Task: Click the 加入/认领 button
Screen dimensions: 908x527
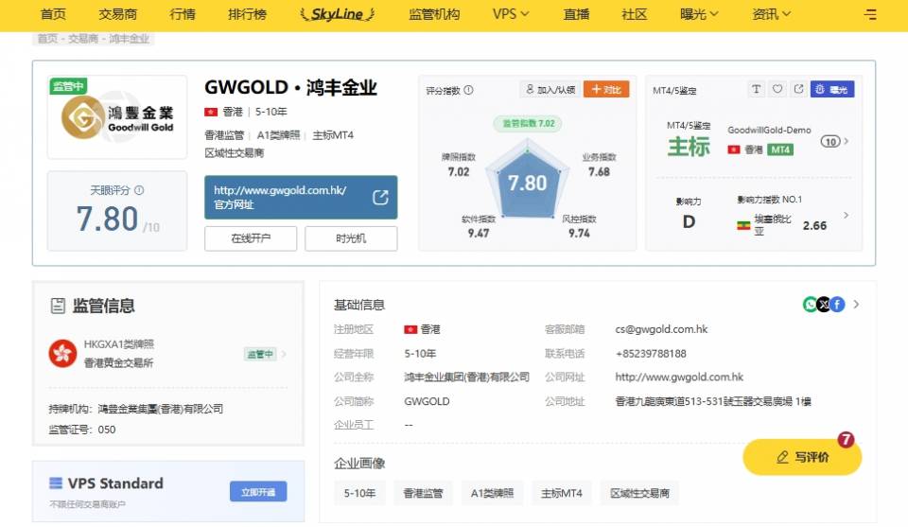Action: (550, 89)
